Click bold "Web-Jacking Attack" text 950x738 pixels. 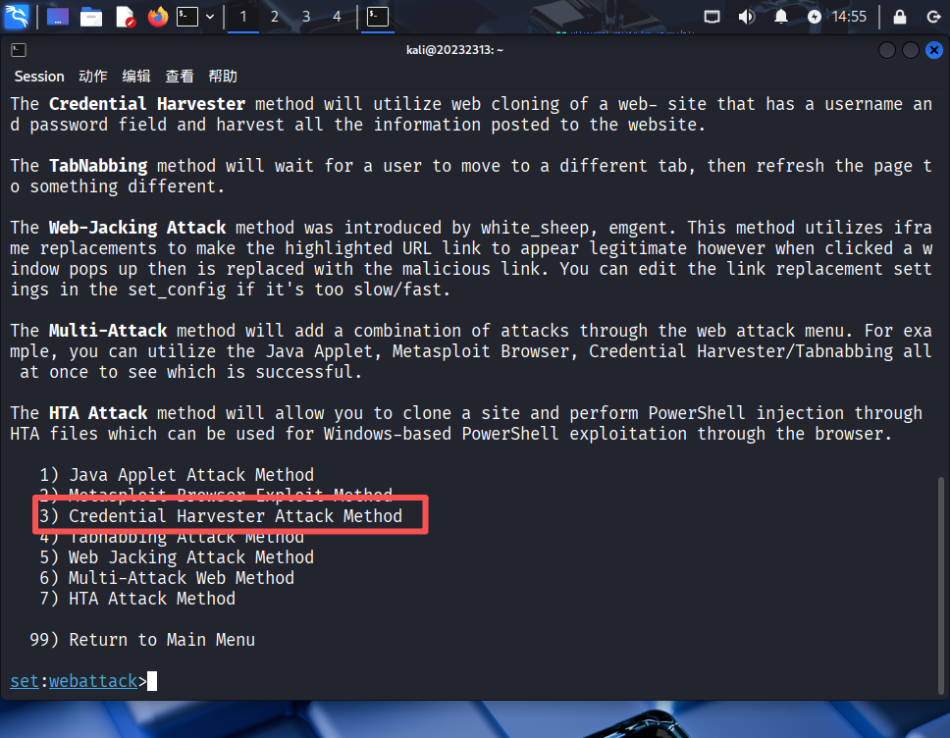click(137, 228)
